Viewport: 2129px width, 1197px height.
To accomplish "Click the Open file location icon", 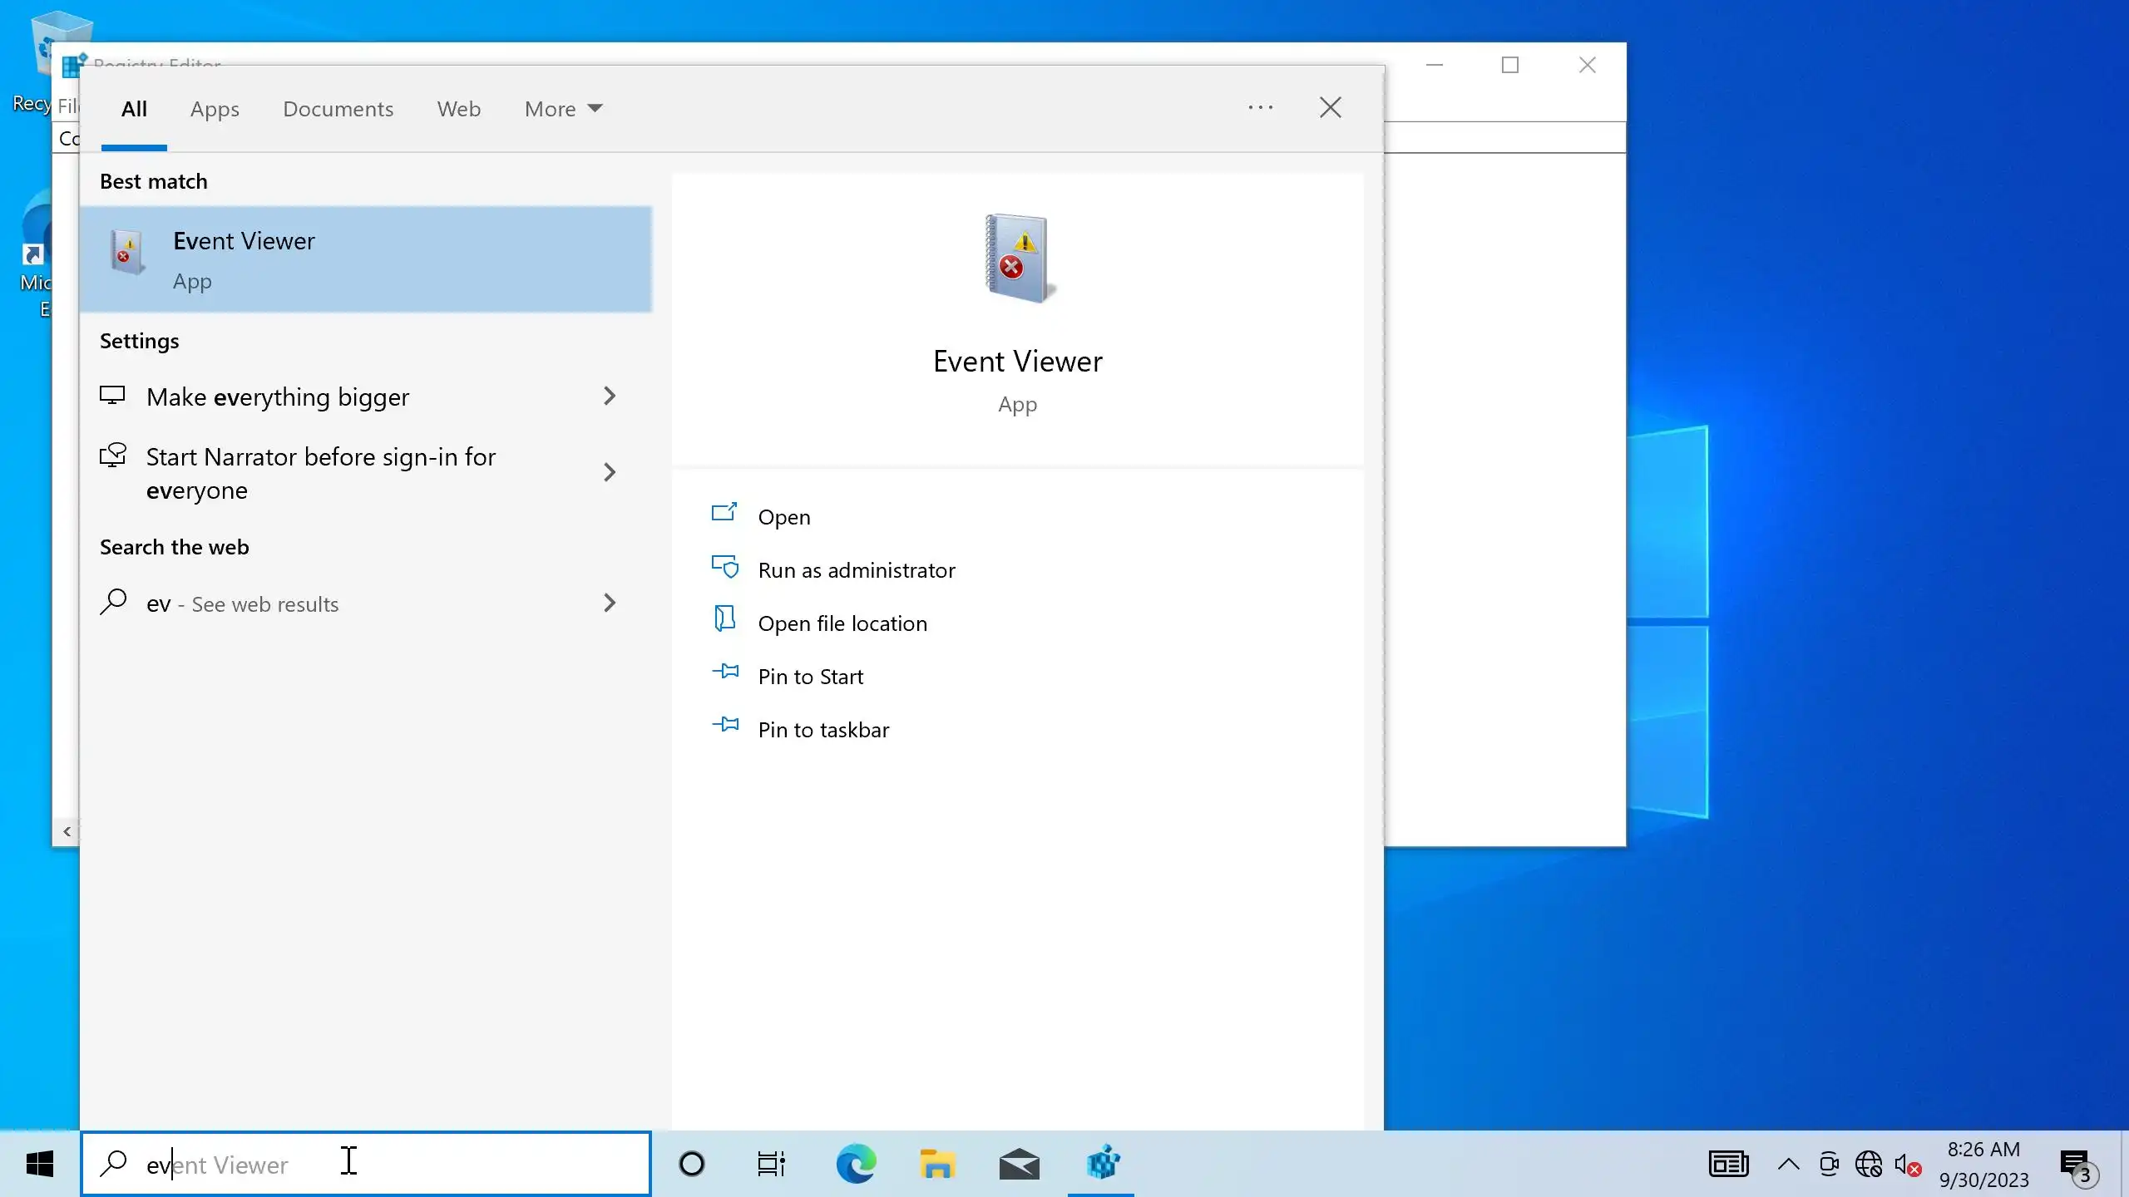I will pos(724,619).
